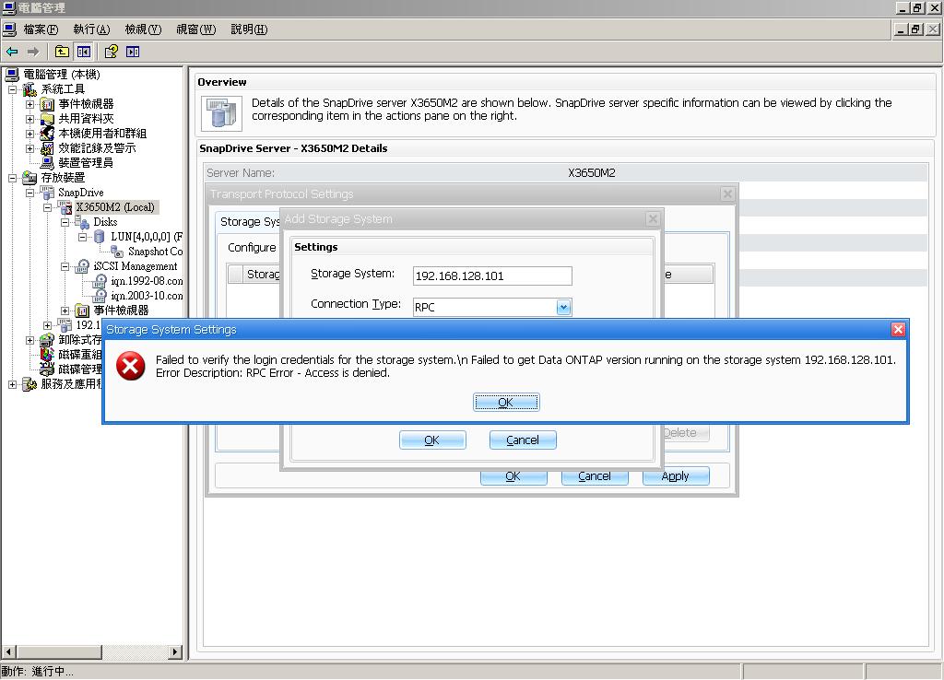
Task: Select the 磁碟管理 tree item
Action: click(79, 369)
